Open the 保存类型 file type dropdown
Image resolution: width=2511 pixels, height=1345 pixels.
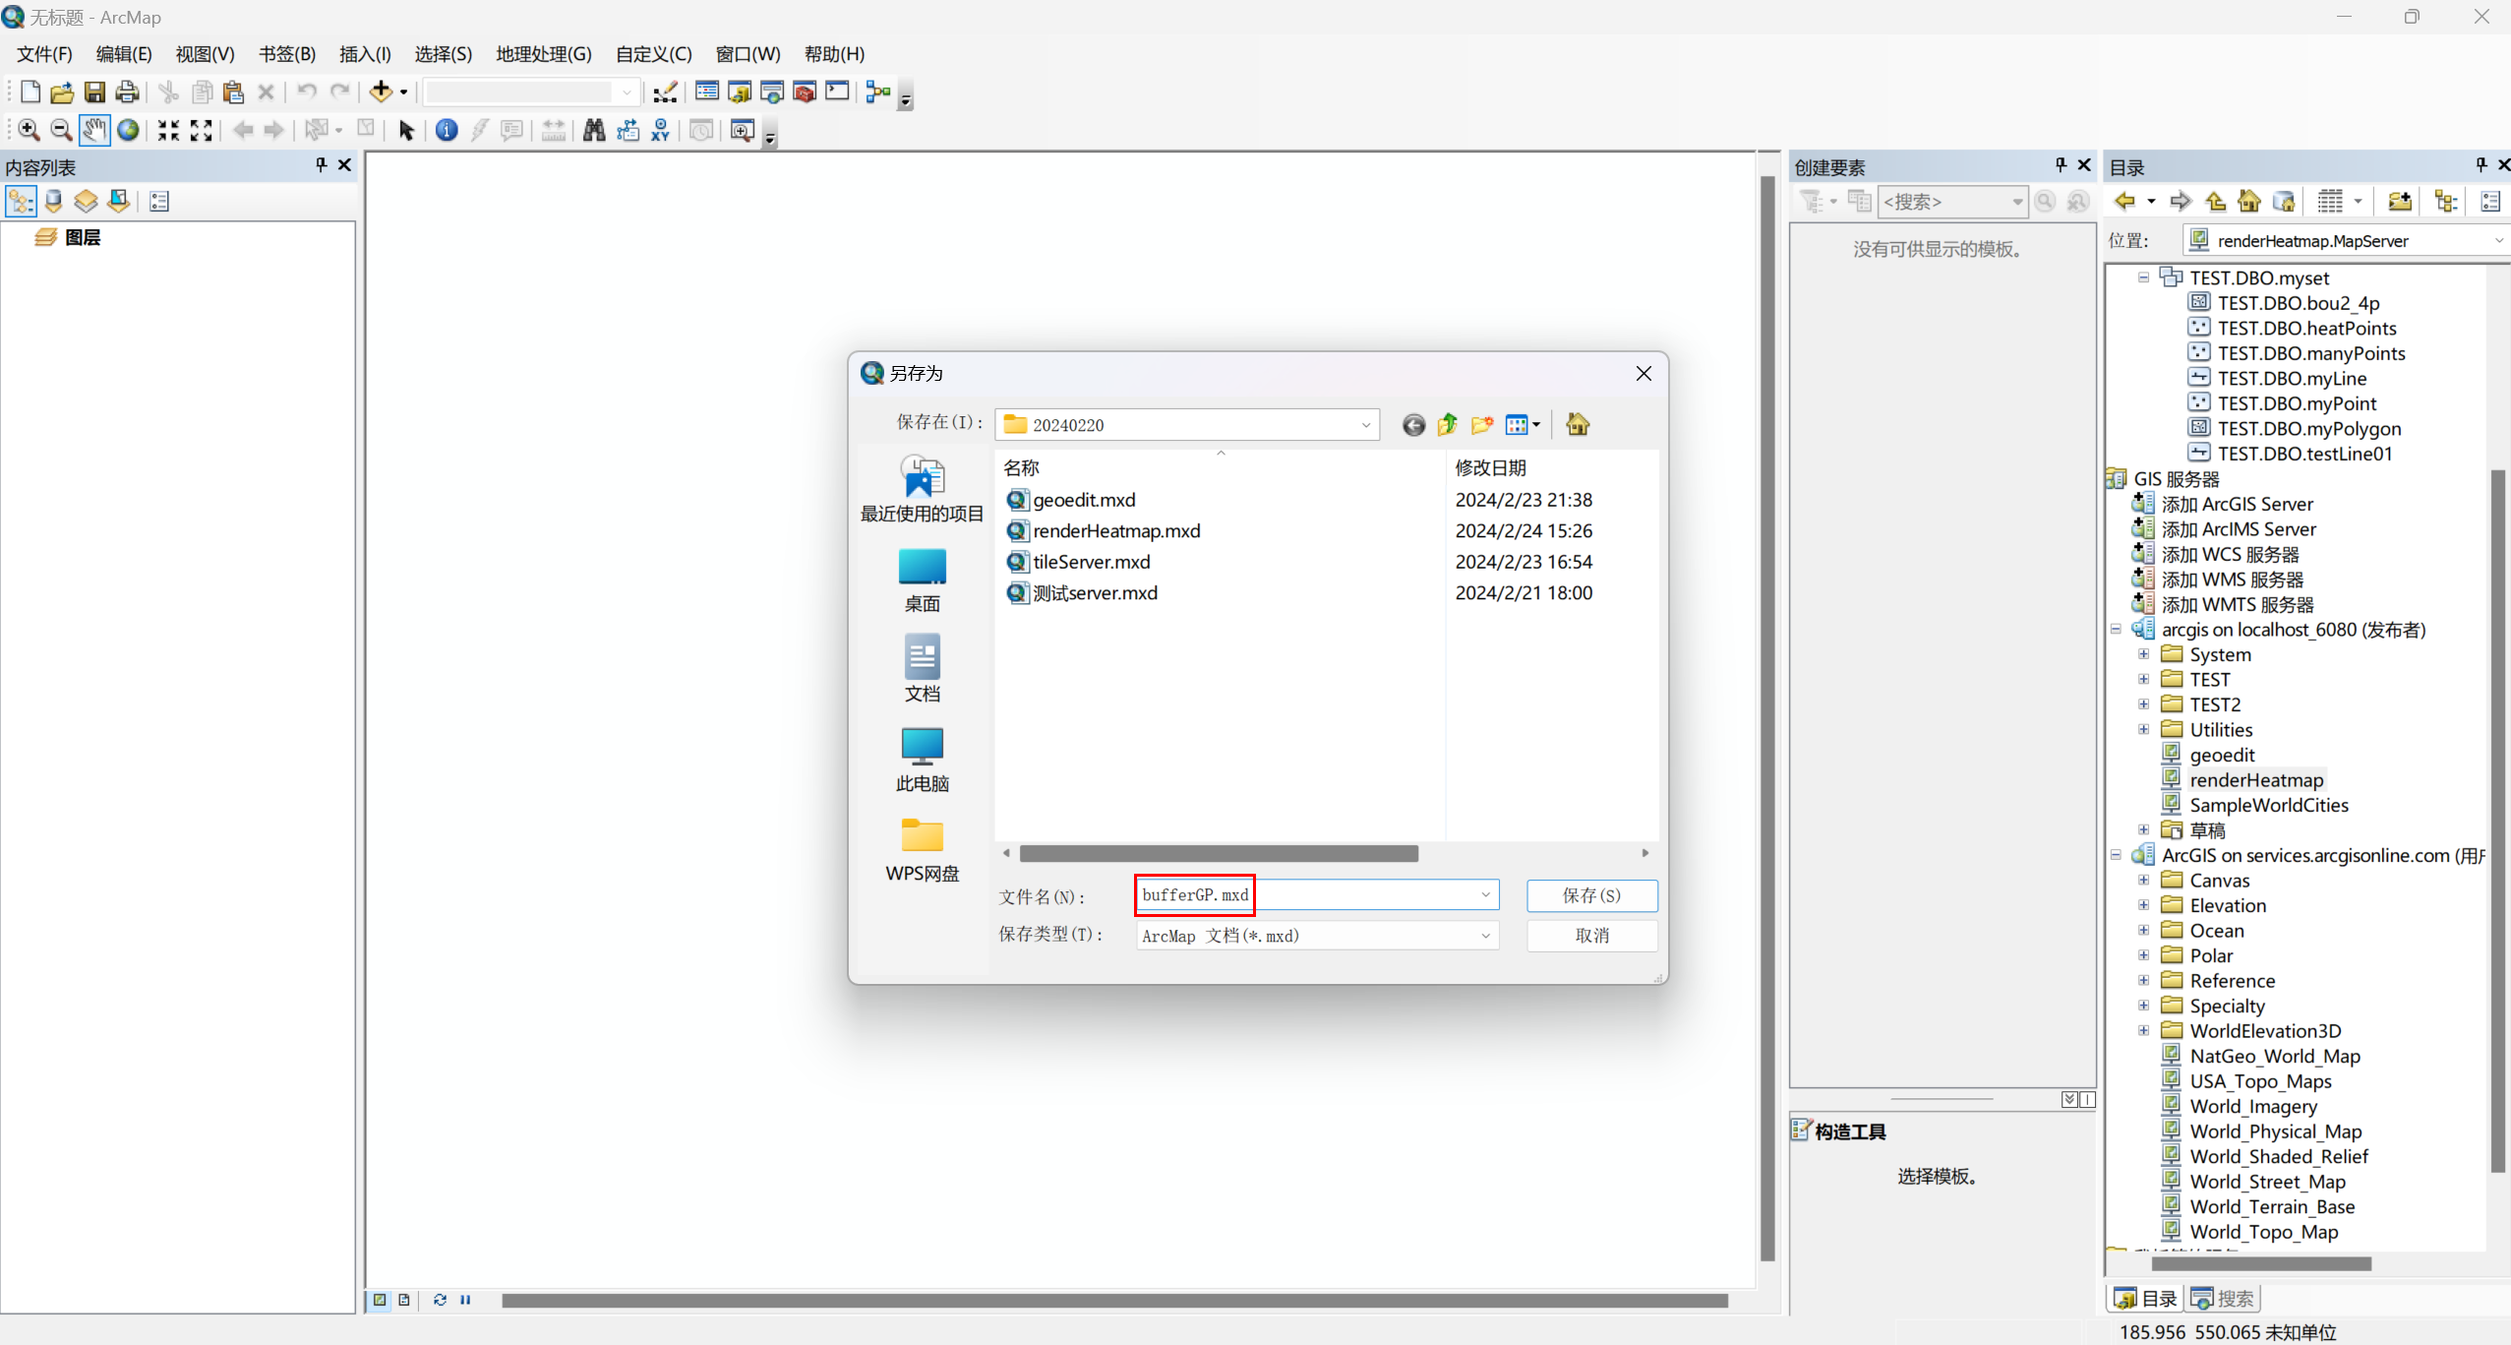click(1485, 935)
